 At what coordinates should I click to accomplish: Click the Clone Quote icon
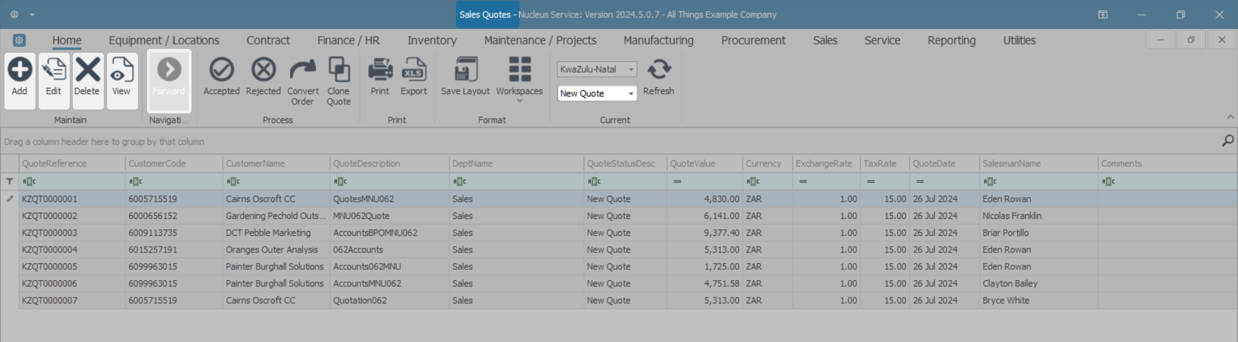pos(339,70)
